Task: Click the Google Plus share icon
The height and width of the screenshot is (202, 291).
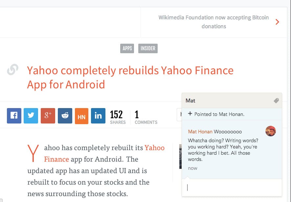Action: (x=48, y=116)
